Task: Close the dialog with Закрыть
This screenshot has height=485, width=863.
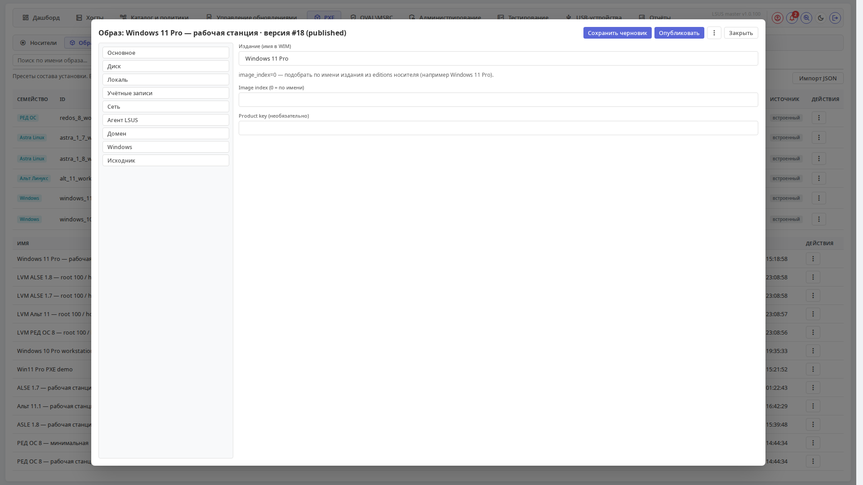Action: (741, 33)
